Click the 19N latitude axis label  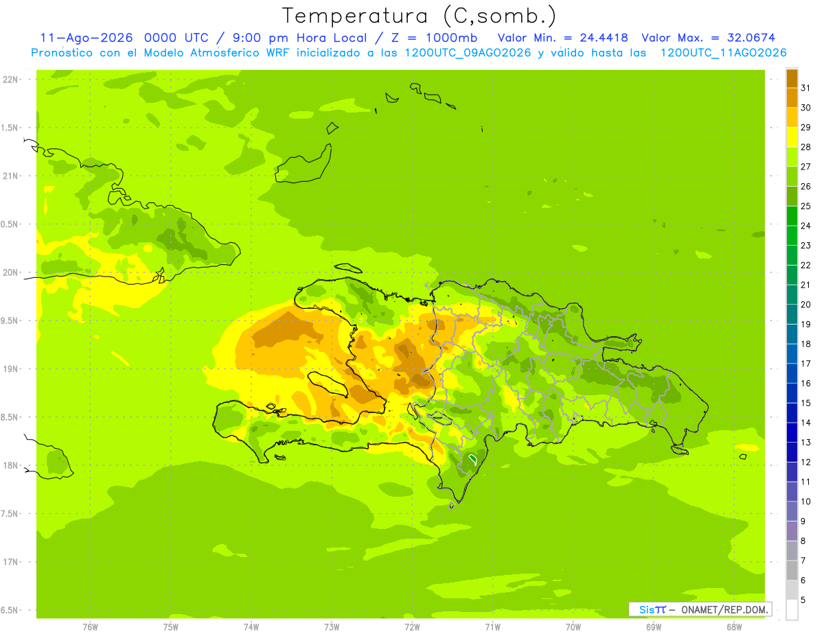click(x=11, y=368)
